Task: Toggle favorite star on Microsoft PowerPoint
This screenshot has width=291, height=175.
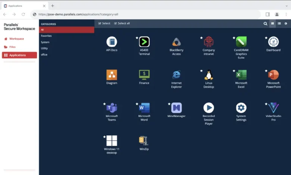Action: pos(266,71)
